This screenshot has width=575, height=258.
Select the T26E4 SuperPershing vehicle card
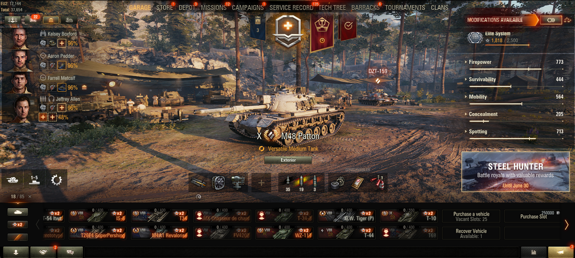[x=98, y=233]
